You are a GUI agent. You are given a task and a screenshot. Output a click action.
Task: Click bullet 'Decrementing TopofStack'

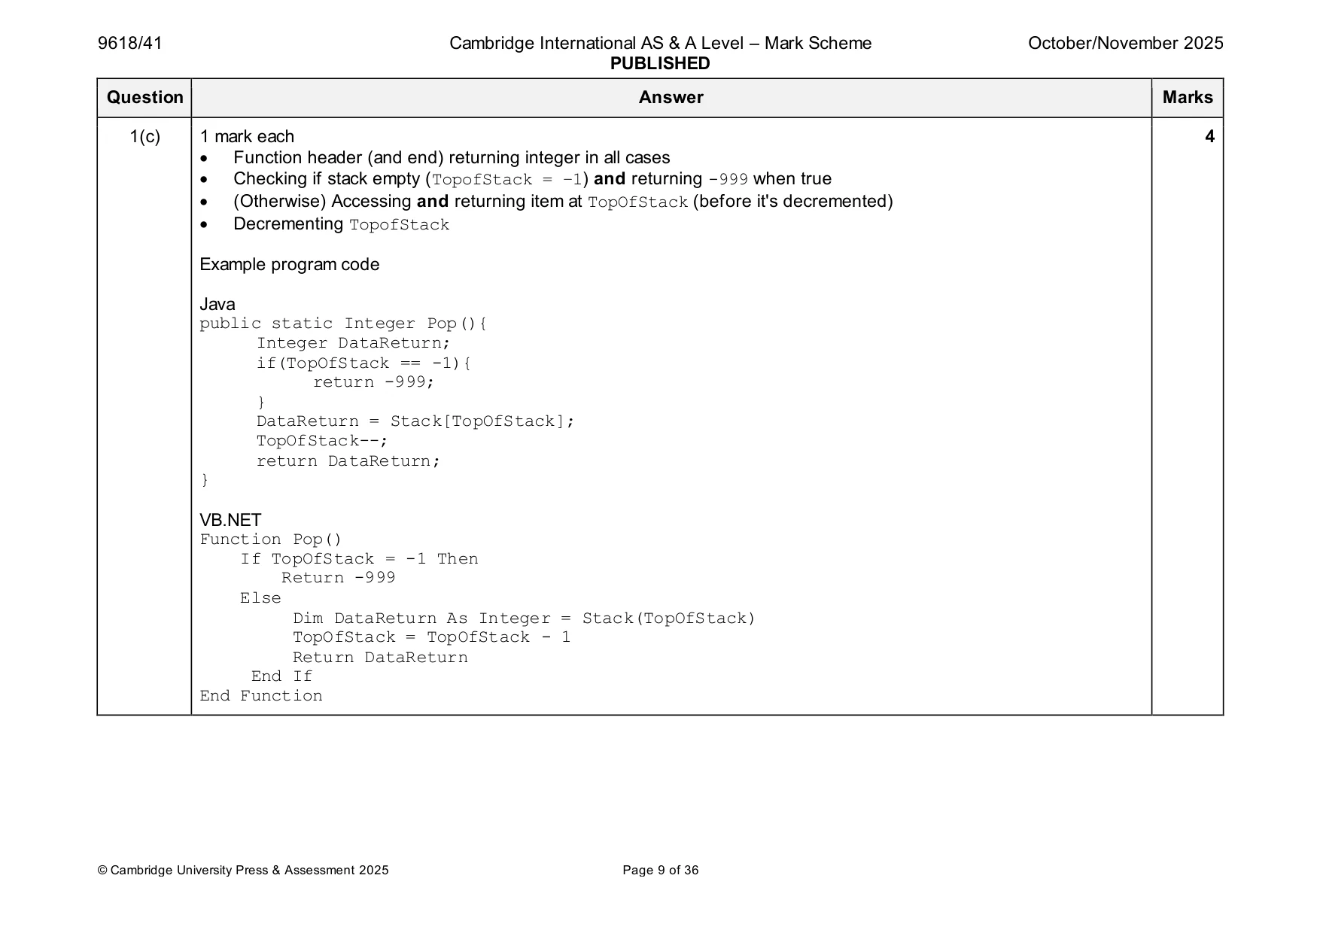pos(341,224)
